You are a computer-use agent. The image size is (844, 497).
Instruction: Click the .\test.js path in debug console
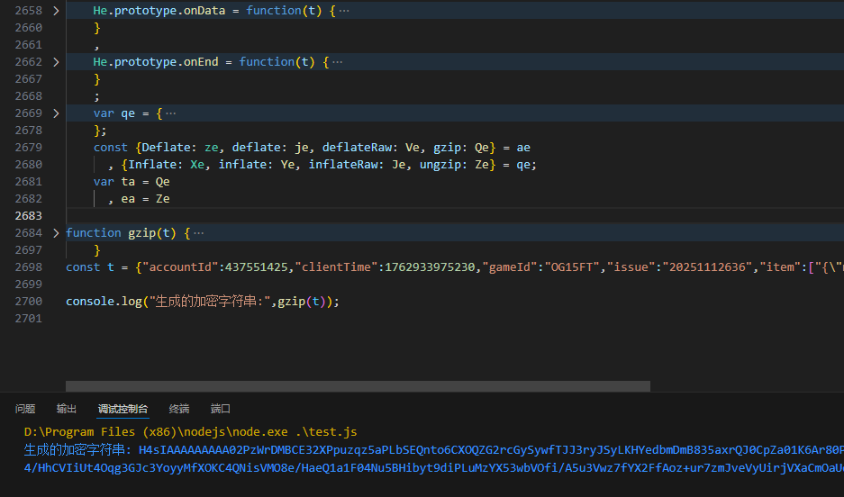point(332,432)
